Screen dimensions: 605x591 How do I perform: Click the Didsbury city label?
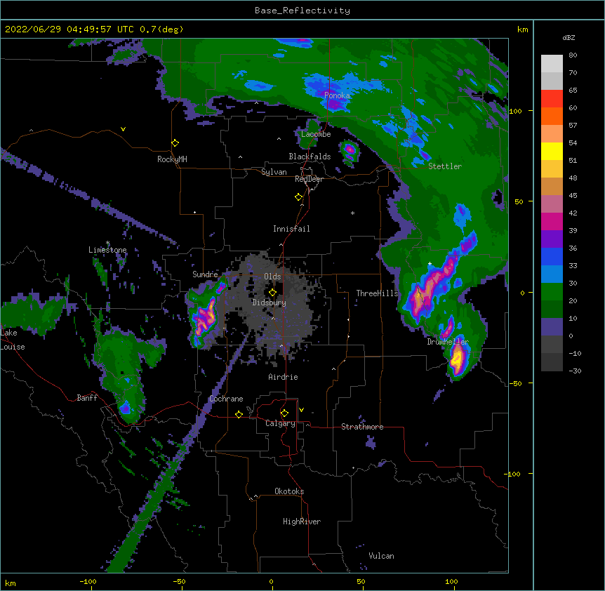point(270,303)
